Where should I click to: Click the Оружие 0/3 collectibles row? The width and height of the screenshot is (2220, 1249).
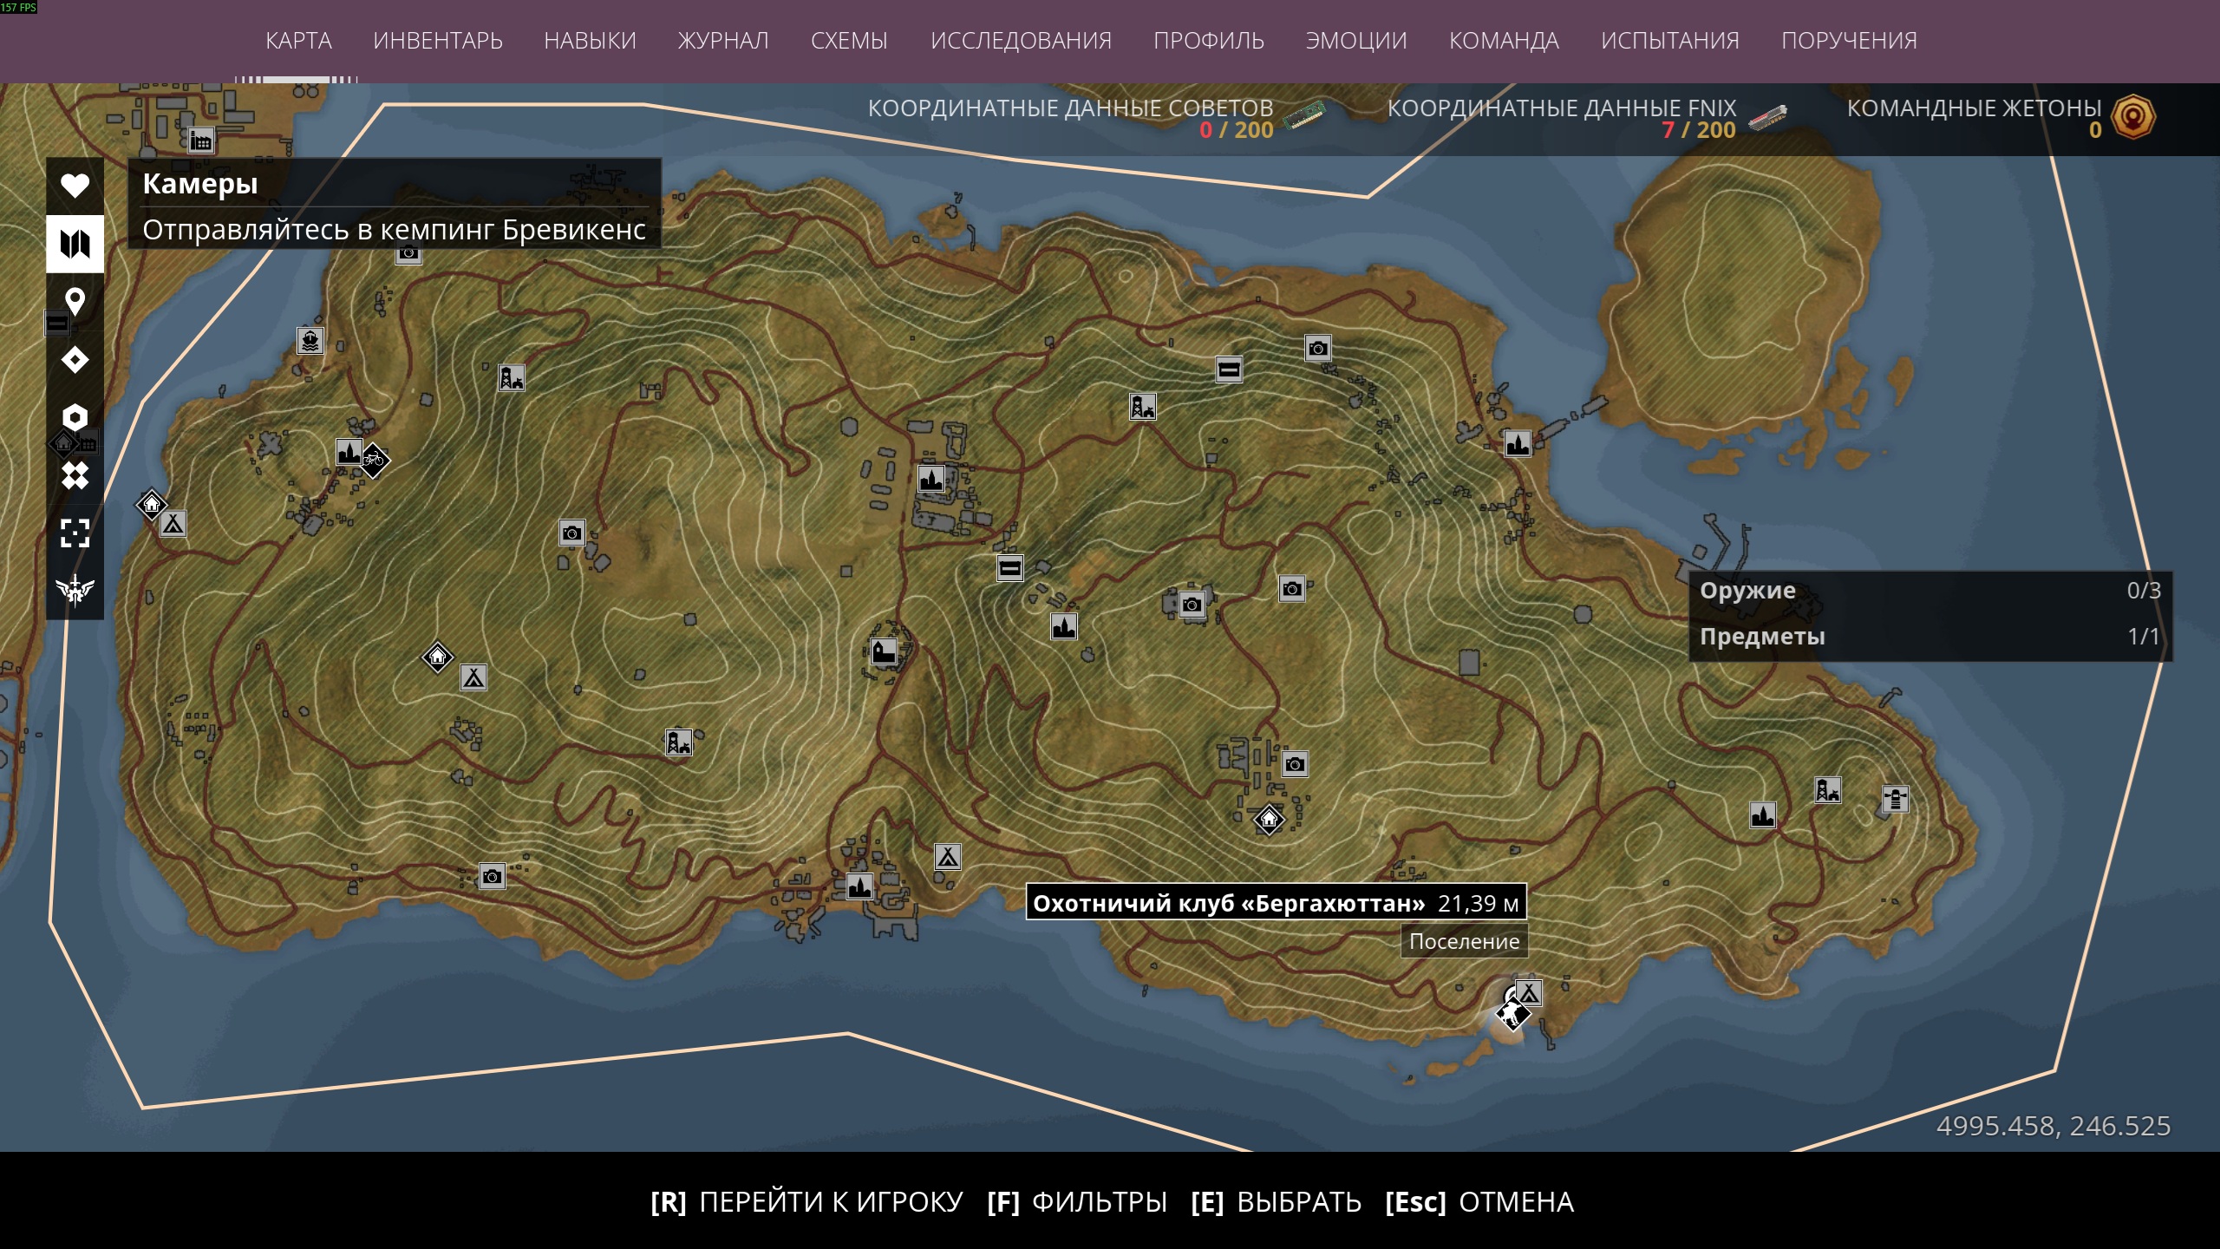[x=1930, y=591]
